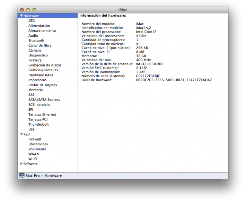The width and height of the screenshot is (246, 199).
Task: Click the iMac window title
Action: 123,10
